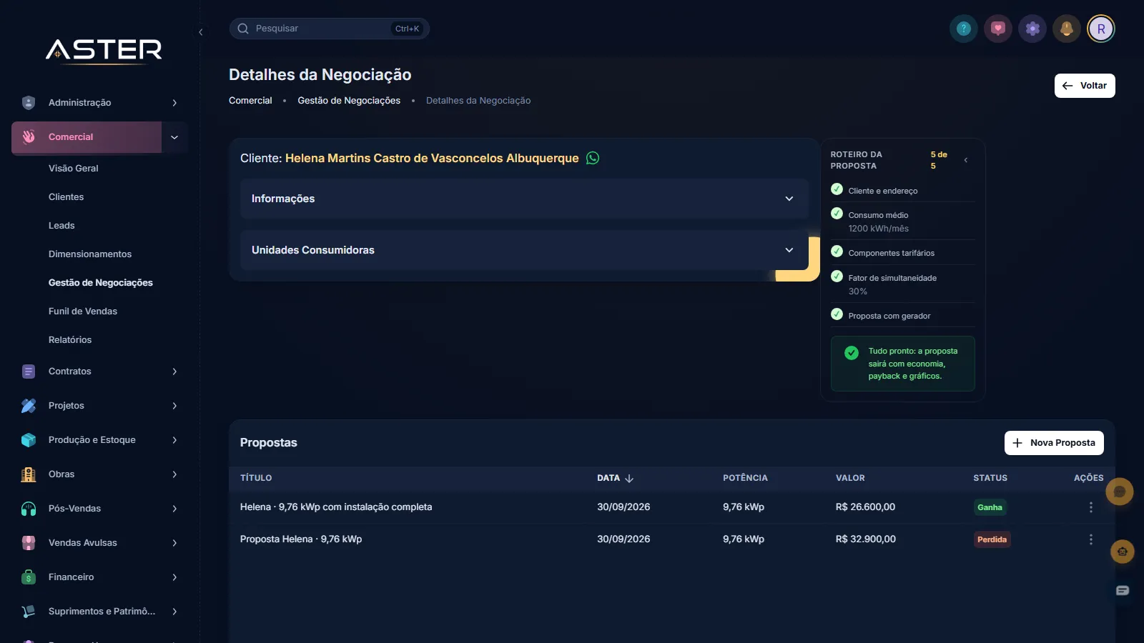Screen dimensions: 1144x643
Task: Open Visão Geral in the sidebar
Action: click(x=74, y=169)
